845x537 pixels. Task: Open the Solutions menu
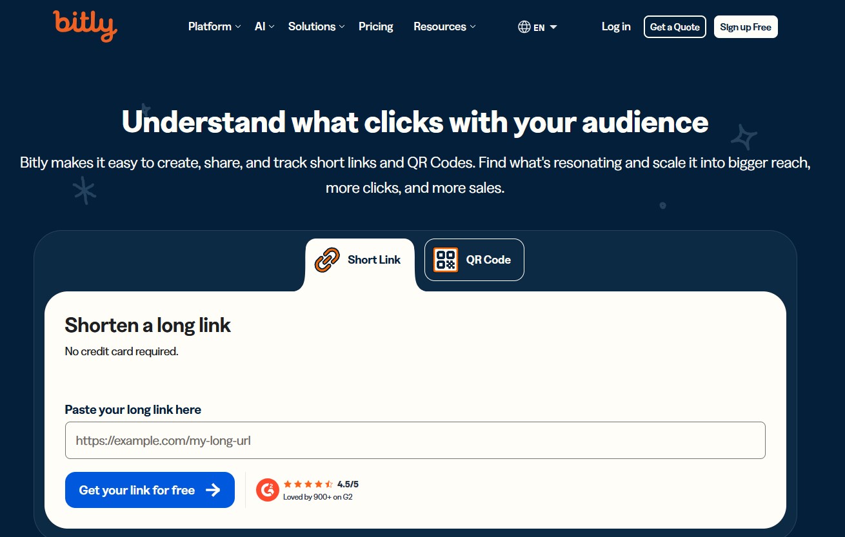[317, 26]
